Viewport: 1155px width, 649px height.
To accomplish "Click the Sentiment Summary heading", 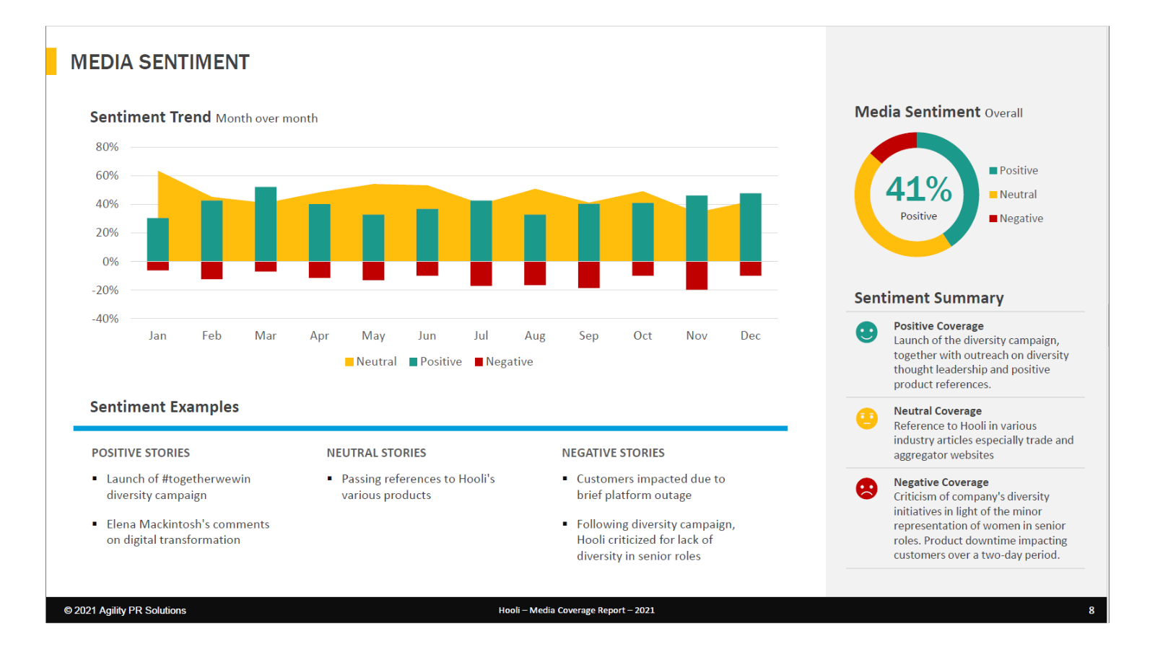I will click(x=929, y=298).
